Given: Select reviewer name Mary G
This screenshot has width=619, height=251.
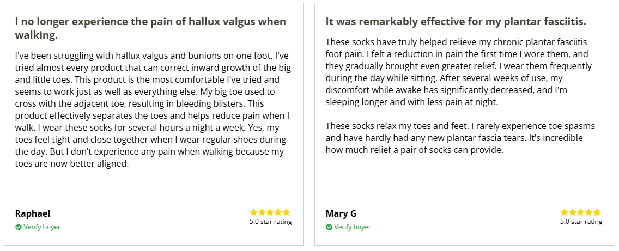Looking at the screenshot, I should (x=341, y=213).
